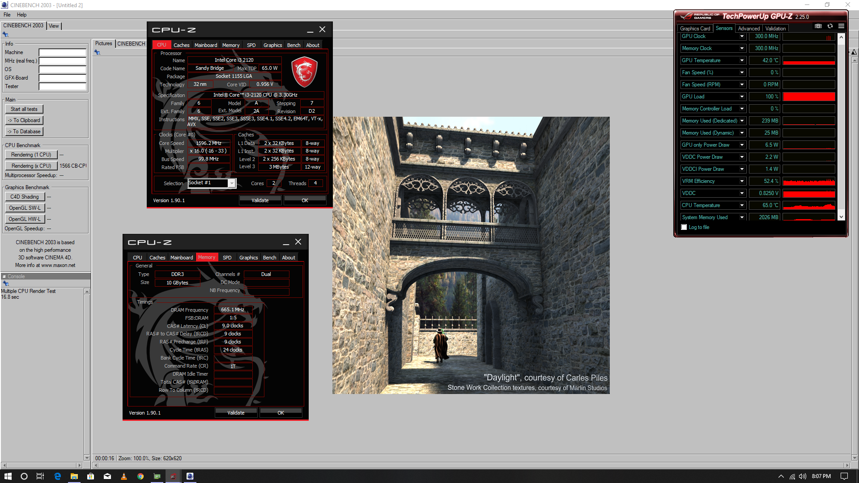Open Microsoft Store from taskbar
859x483 pixels.
tap(90, 476)
